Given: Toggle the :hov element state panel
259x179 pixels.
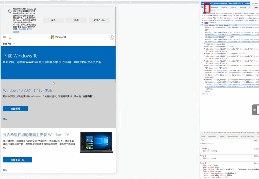Looking at the screenshot, I should point(256,140).
